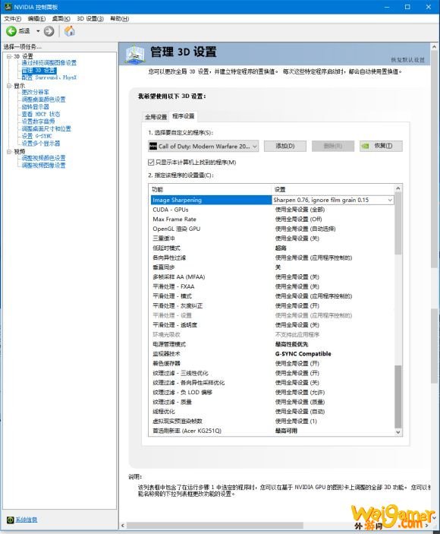Open the Call of Duty program dropdown
Image resolution: width=440 pixels, height=534 pixels.
tap(203, 146)
